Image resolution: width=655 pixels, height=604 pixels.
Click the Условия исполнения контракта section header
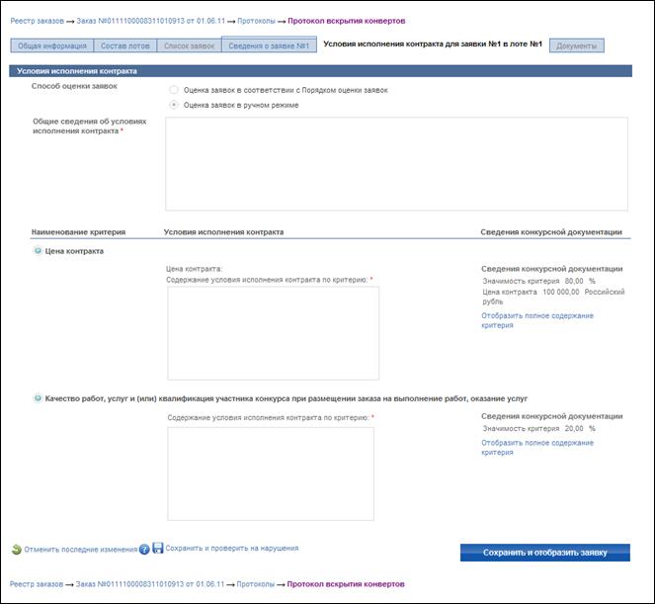[x=320, y=71]
